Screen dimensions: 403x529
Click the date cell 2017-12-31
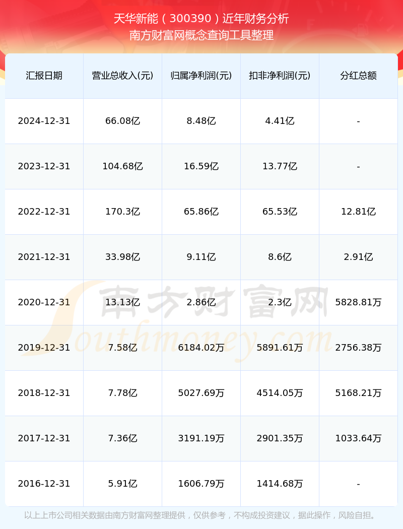click(44, 439)
